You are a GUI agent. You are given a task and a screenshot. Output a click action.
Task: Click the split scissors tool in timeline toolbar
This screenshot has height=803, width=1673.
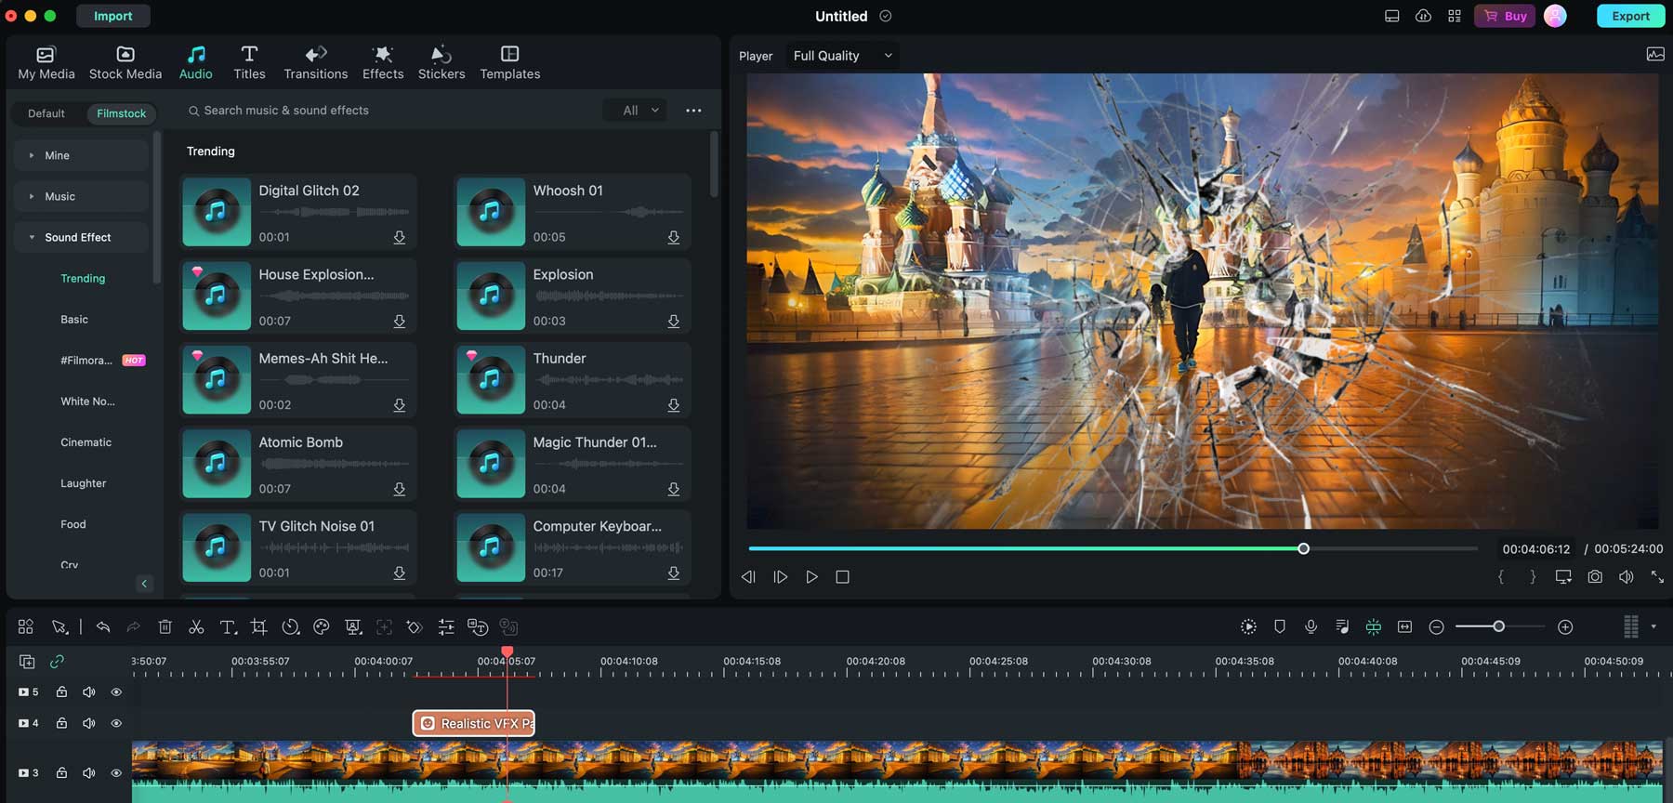pos(196,627)
